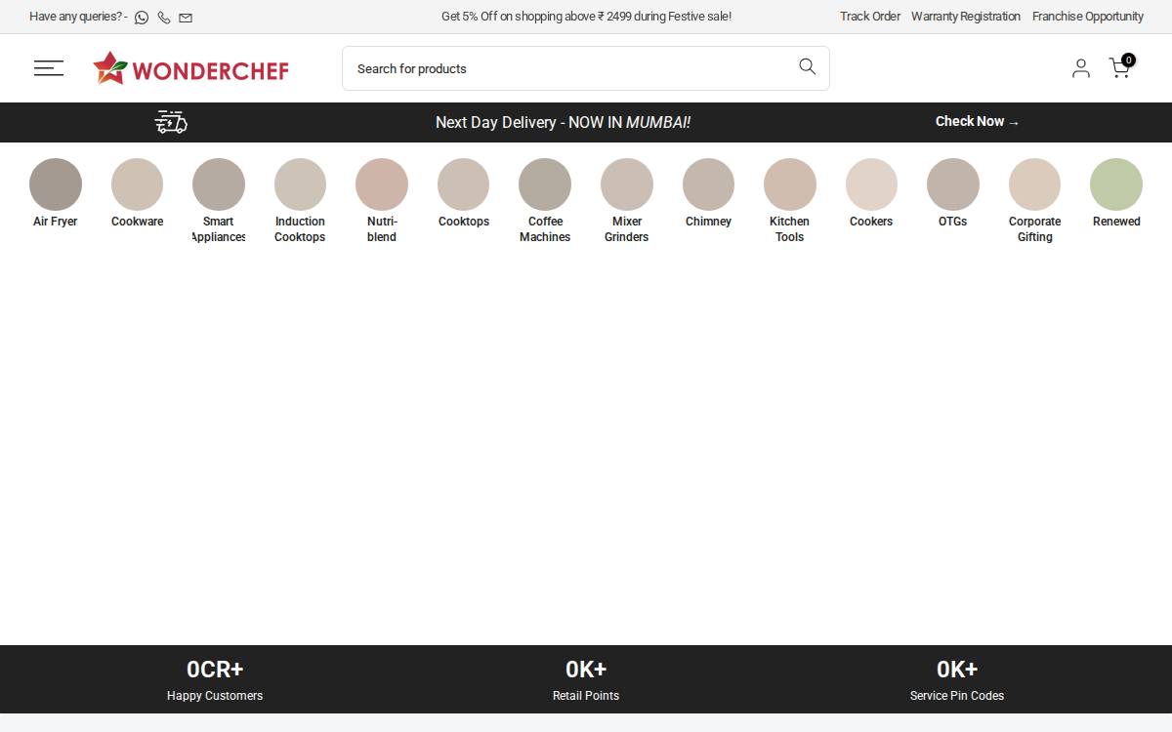Viewport: 1172px width, 732px height.
Task: Select Cookers category circle
Action: 871,184
